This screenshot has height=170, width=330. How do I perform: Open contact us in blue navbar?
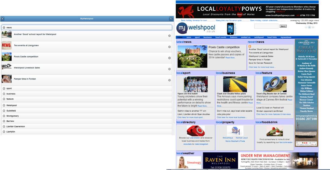[x=246, y=37]
